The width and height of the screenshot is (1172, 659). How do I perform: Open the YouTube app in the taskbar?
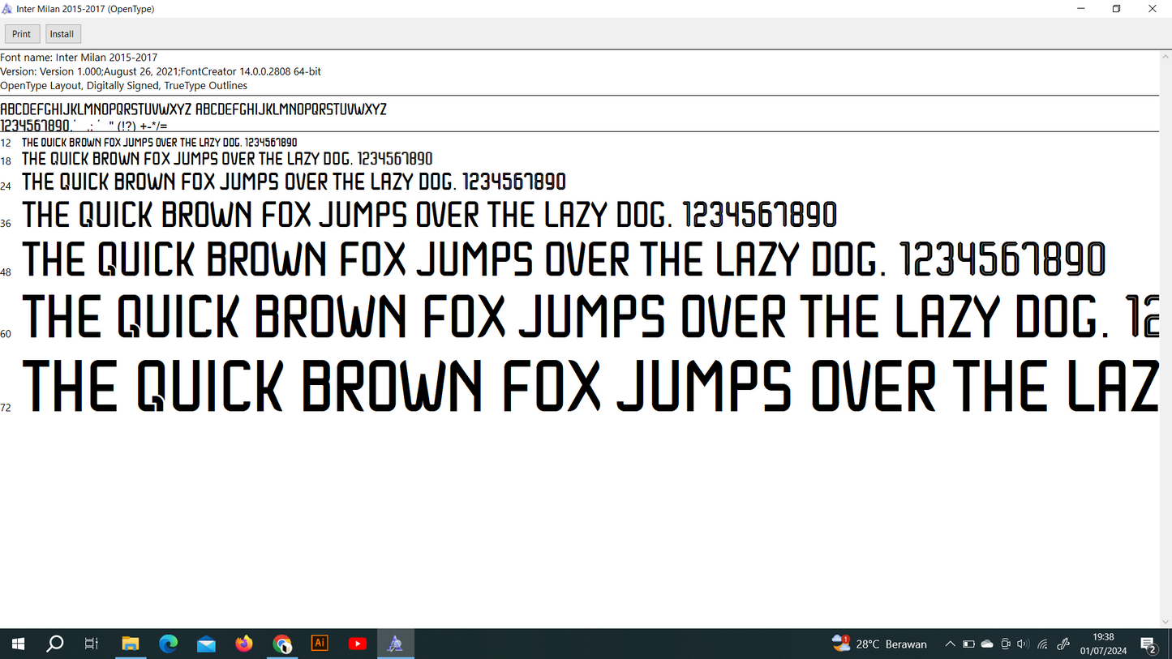[358, 644]
